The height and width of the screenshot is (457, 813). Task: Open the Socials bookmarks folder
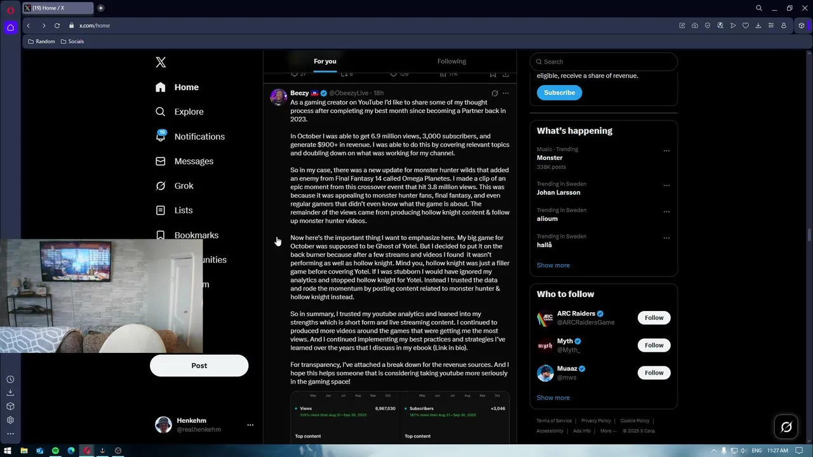click(72, 41)
